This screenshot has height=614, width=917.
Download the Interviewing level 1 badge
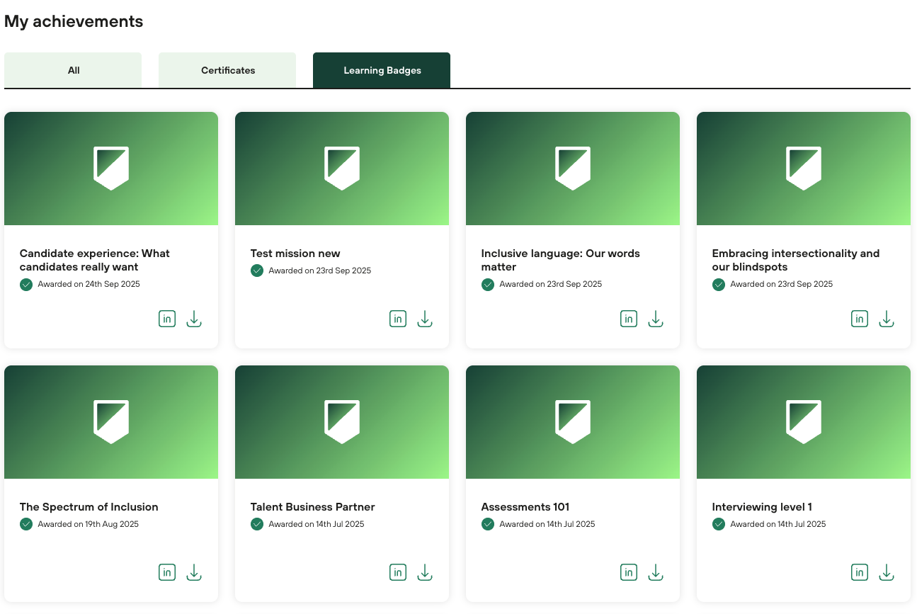tap(887, 573)
